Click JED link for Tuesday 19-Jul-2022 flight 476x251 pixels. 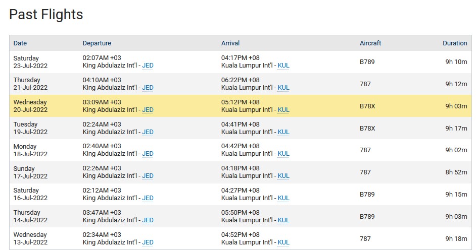click(x=148, y=132)
